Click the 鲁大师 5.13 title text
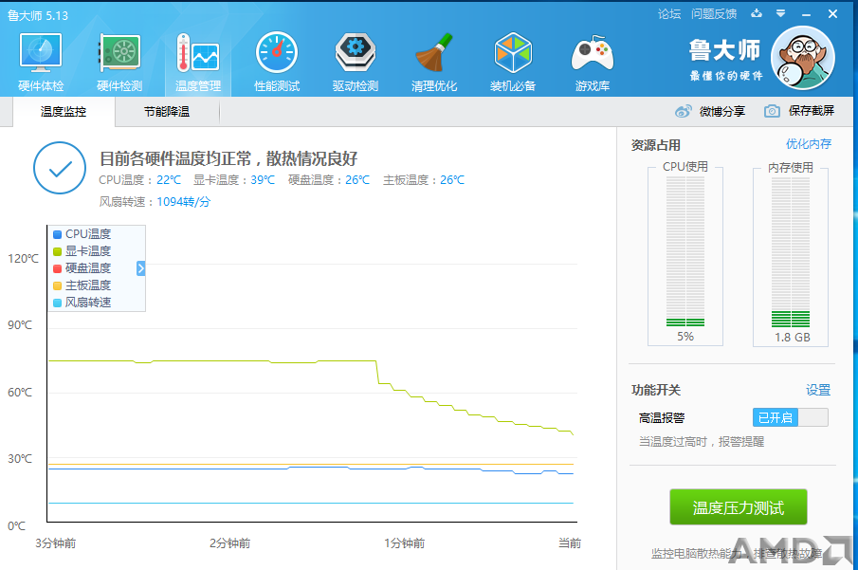The image size is (858, 570). tap(38, 15)
